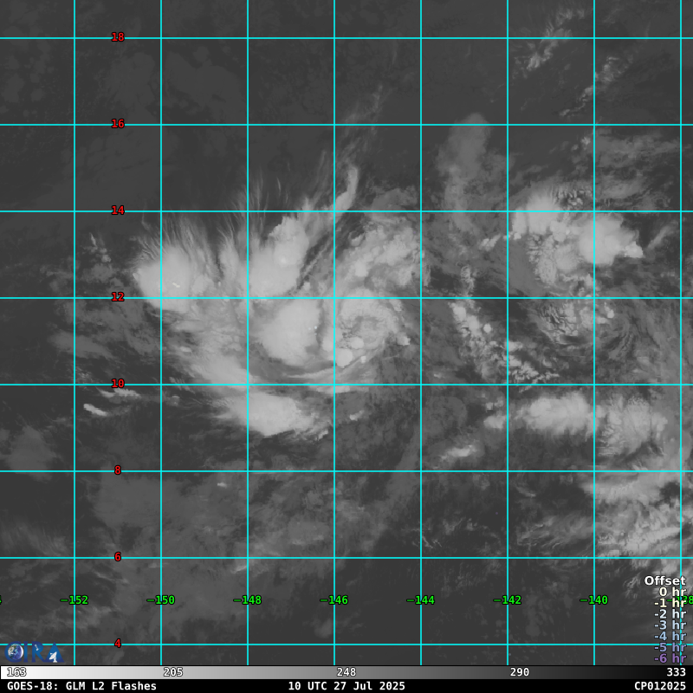This screenshot has height=693, width=693.
Task: Select the -4 hr offset legend entry
Action: (x=669, y=636)
